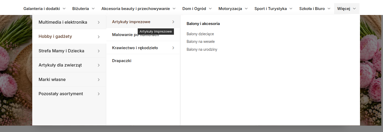Expand chevron next to Motoryzacja
This screenshot has width=383, height=132.
(x=246, y=9)
